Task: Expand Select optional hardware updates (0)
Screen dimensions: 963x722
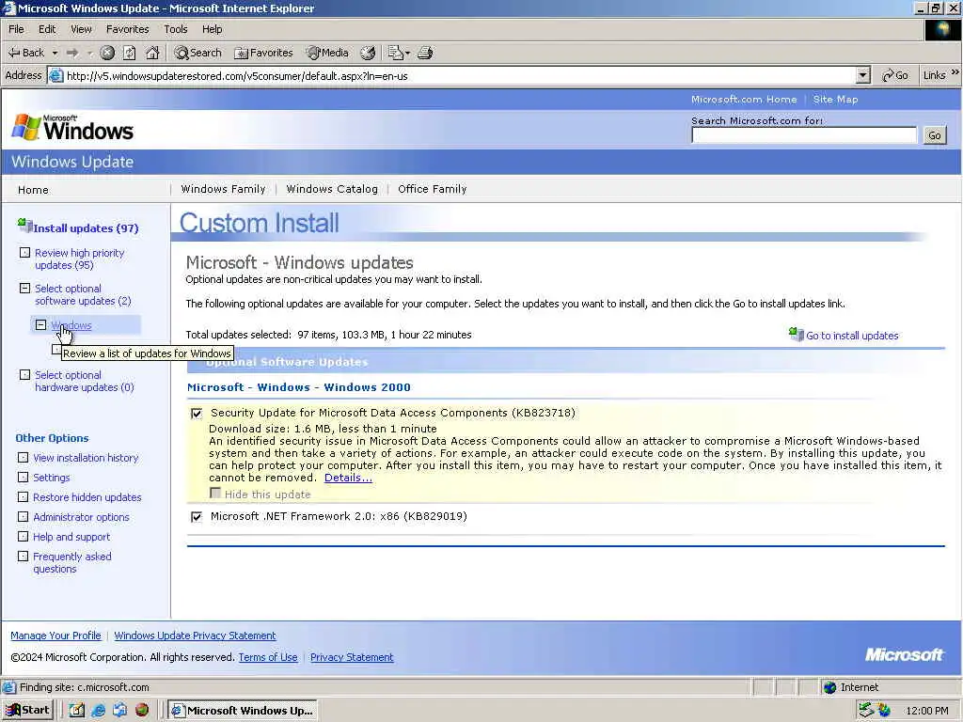Action: tap(24, 374)
